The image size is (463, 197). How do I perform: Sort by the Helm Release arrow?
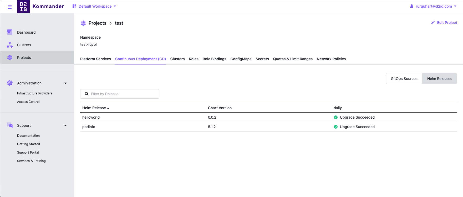click(x=108, y=108)
